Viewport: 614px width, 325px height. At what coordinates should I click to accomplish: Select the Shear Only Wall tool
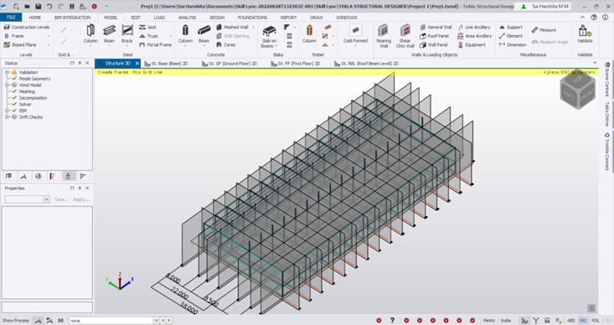pyautogui.click(x=405, y=36)
